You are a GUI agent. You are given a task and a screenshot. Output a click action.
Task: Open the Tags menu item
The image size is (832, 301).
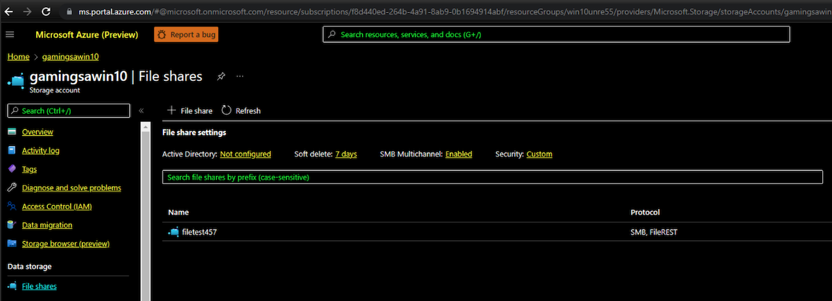coord(30,169)
